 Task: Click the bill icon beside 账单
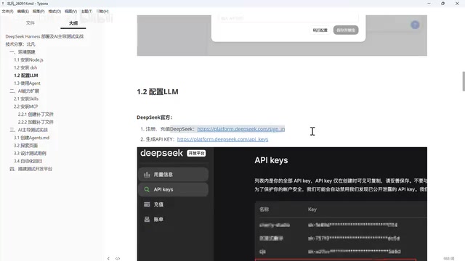pyautogui.click(x=147, y=219)
